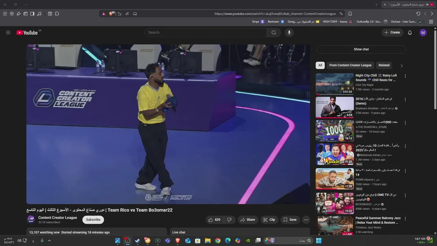Open more actions ellipsis beside Save
437x246 pixels.
(x=306, y=220)
